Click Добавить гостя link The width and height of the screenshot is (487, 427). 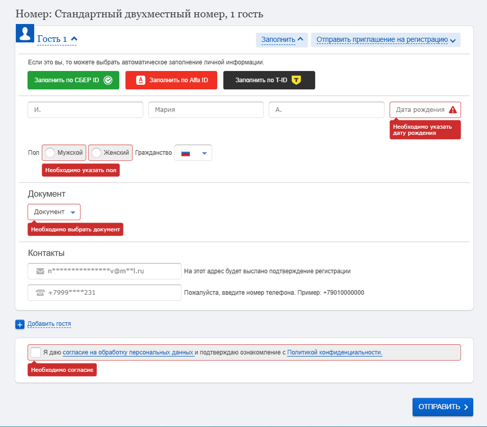tap(49, 324)
